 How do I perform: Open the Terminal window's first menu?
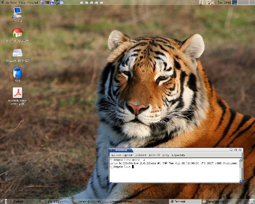click(116, 155)
